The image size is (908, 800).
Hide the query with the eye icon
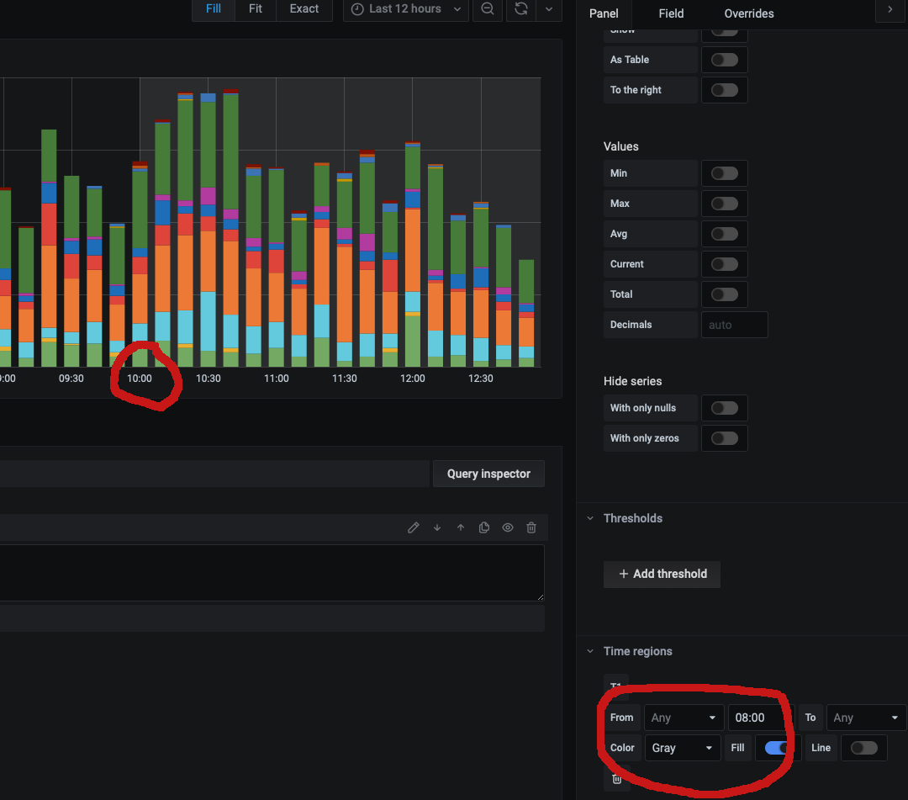(508, 527)
